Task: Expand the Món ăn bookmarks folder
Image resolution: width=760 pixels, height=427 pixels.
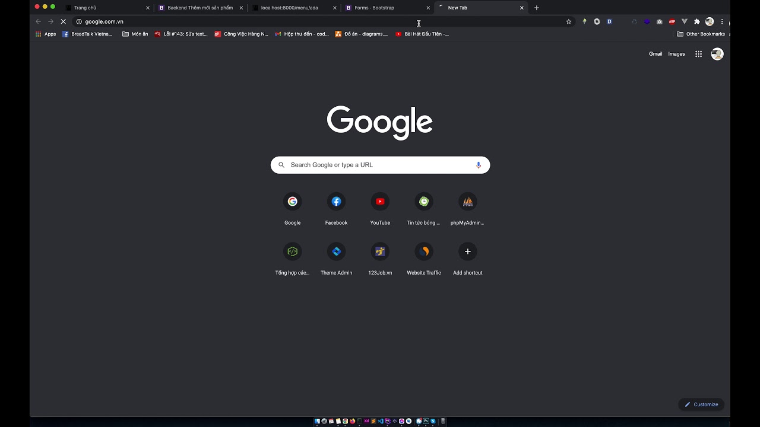Action: pos(135,34)
